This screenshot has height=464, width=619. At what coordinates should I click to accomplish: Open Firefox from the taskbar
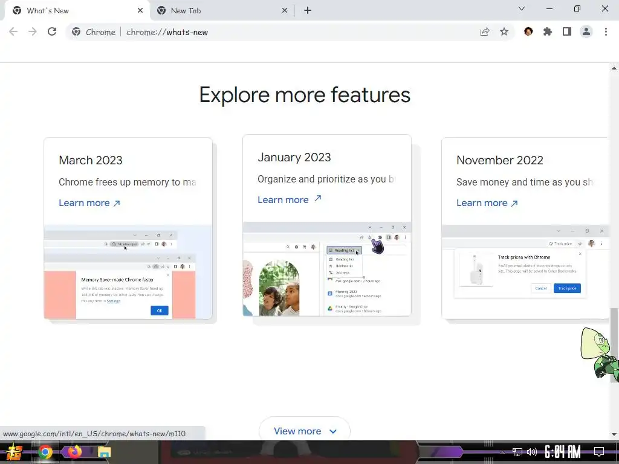coord(74,451)
